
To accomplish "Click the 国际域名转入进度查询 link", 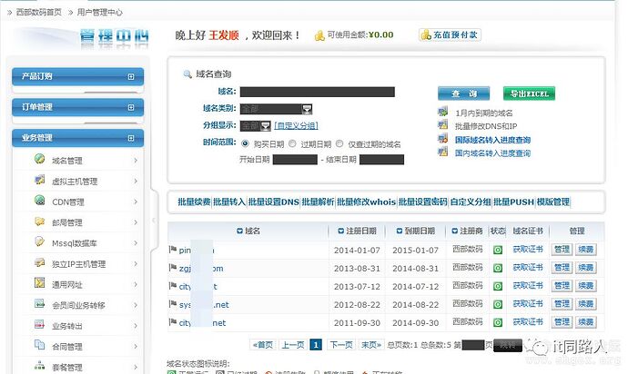I will point(491,140).
